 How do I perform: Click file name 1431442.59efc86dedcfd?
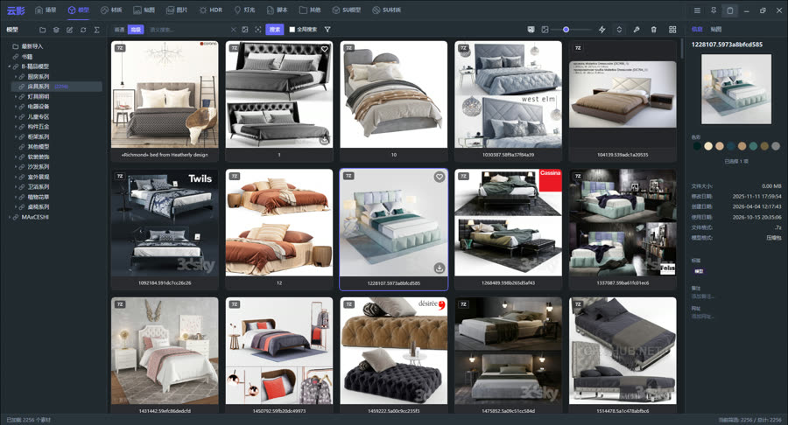coord(165,411)
